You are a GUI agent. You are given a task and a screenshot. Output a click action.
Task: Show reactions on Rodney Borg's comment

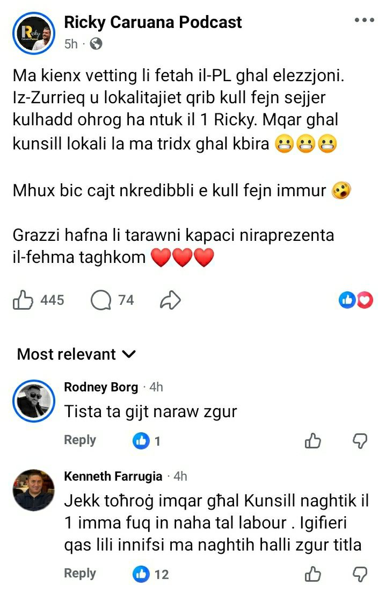pos(147,441)
